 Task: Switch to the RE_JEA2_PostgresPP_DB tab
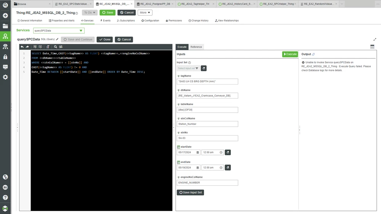(155, 4)
